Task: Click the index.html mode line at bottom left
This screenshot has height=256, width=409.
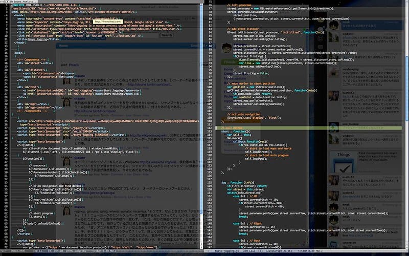Action: coord(102,251)
